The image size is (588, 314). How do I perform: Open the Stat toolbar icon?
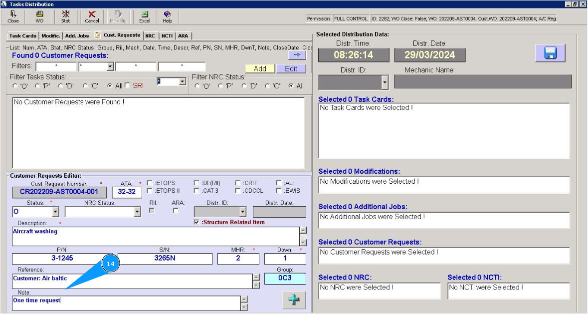pyautogui.click(x=65, y=16)
